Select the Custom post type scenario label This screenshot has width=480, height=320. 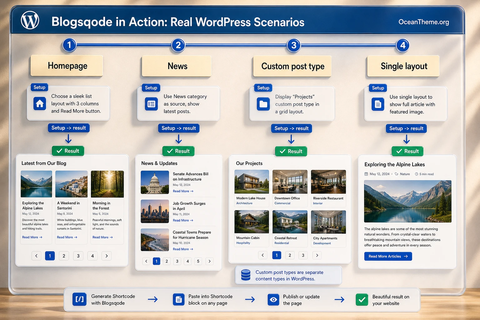coord(292,66)
